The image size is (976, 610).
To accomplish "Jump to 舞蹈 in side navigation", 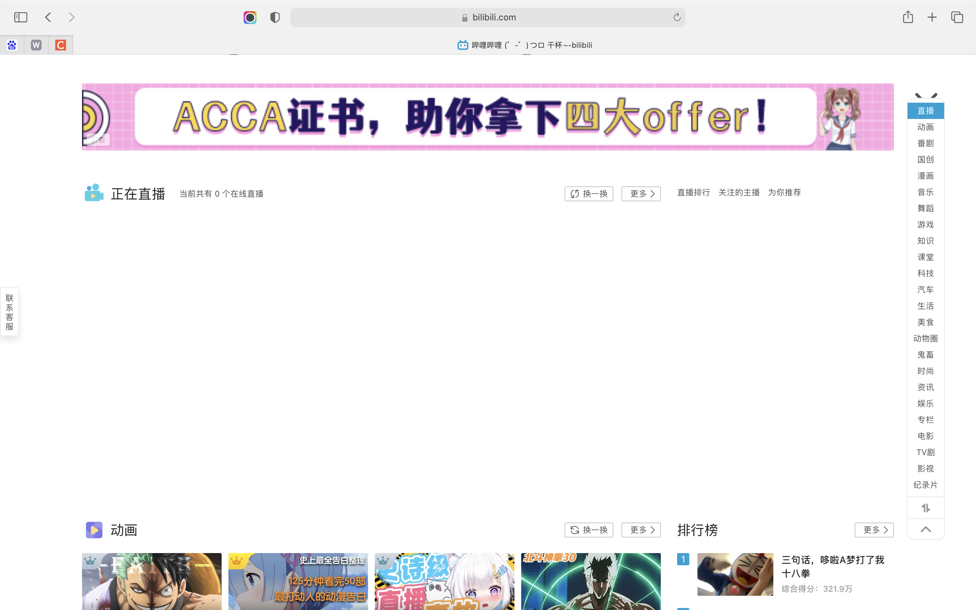I will tap(926, 208).
